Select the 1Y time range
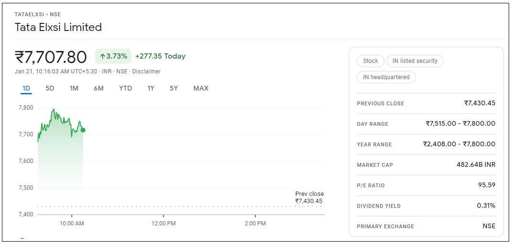Image resolution: width=512 pixels, height=244 pixels. point(151,88)
